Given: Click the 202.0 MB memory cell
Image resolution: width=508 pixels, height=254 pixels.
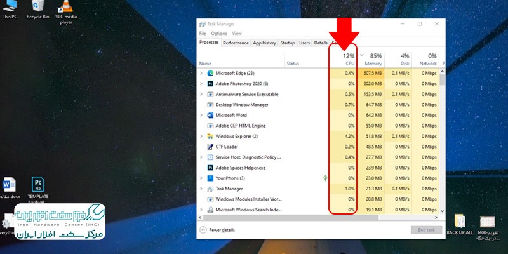Looking at the screenshot, I should [371, 84].
